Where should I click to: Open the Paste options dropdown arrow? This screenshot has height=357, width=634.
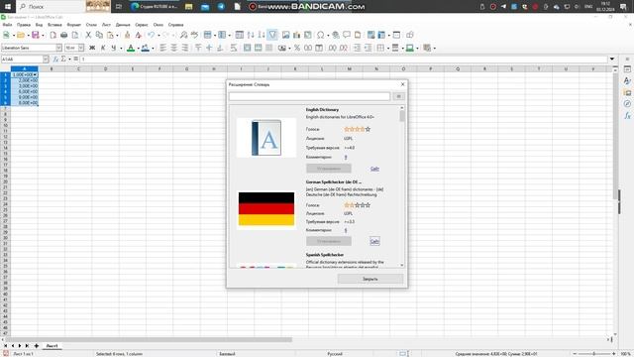pyautogui.click(x=117, y=35)
